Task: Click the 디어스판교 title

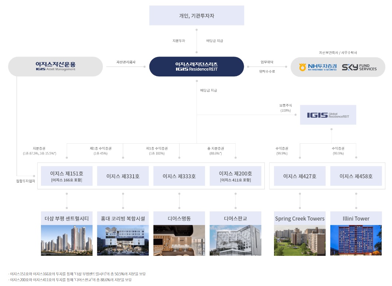Action: point(236,218)
